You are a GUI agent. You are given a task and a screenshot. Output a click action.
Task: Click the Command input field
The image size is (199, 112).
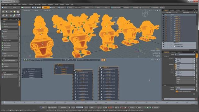point(179,99)
